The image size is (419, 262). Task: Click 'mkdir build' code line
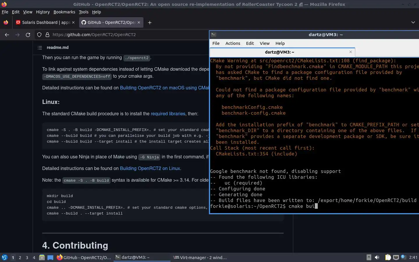pos(60,196)
